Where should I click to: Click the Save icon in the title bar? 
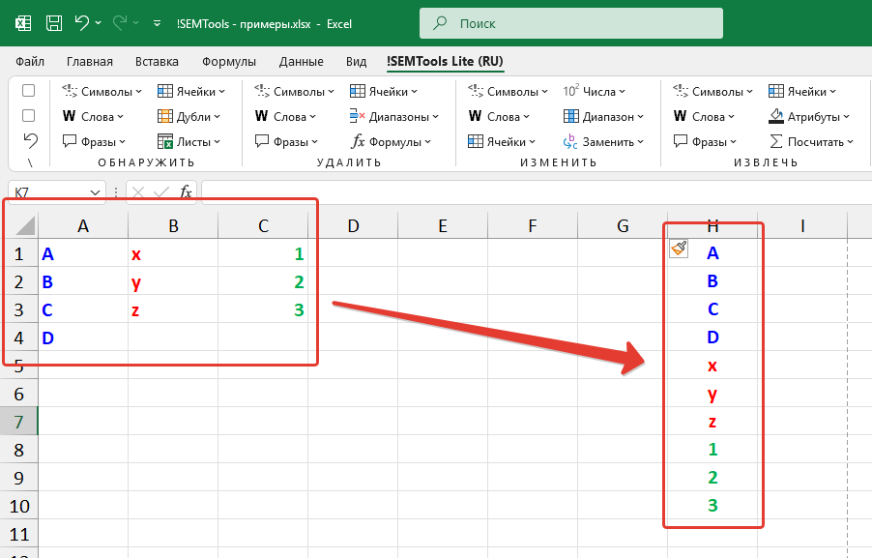tap(54, 22)
